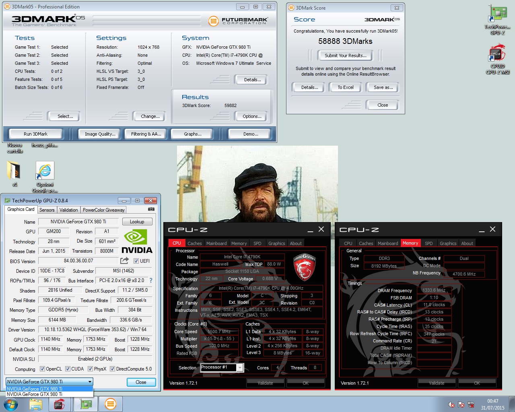515x412 pixels.
Task: Open the Windows Start menu orb
Action: pos(11,404)
